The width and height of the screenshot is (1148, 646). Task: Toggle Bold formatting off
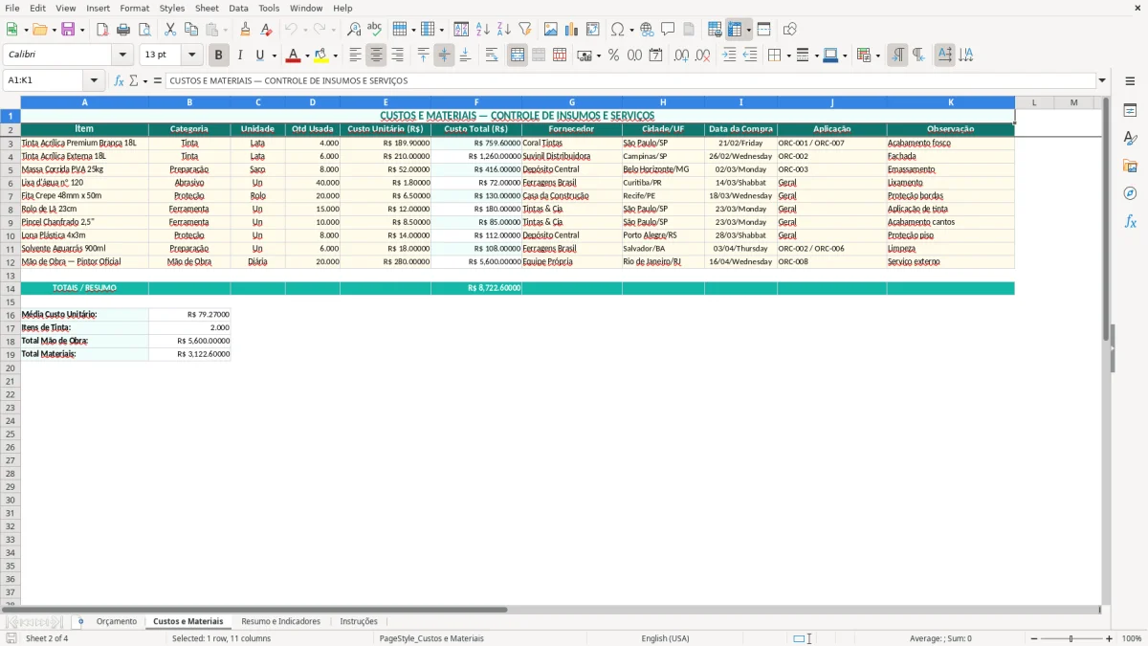[x=218, y=56]
